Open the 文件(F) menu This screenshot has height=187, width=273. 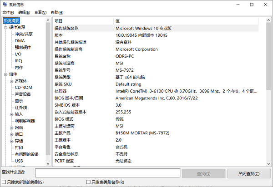[8, 12]
